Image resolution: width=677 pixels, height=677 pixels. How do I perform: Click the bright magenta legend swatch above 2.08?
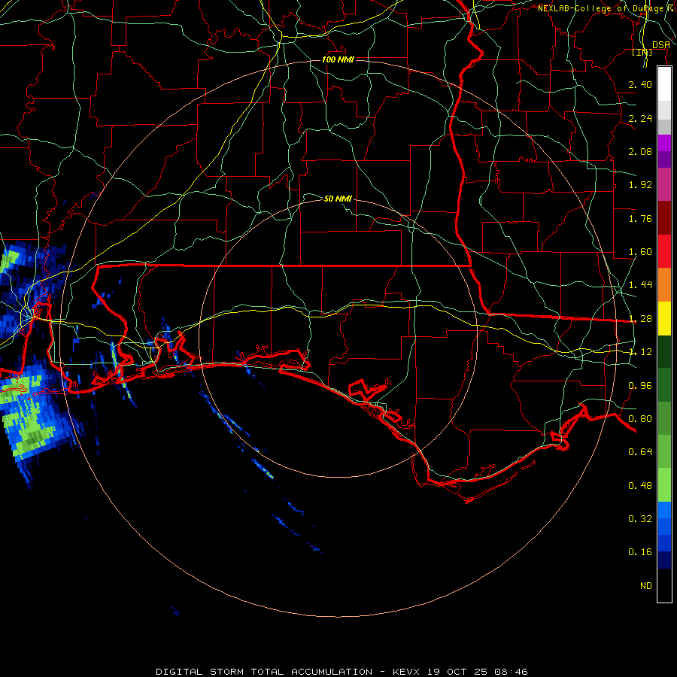coord(664,142)
